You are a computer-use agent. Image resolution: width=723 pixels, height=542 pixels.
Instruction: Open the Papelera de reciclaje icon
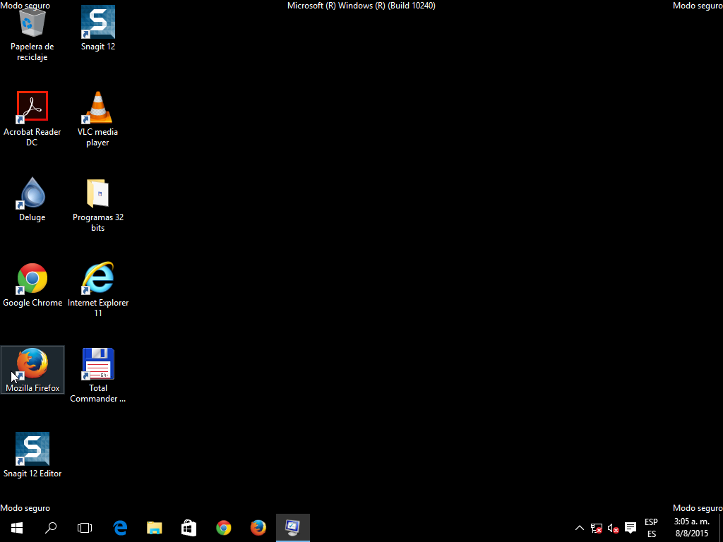point(32,33)
